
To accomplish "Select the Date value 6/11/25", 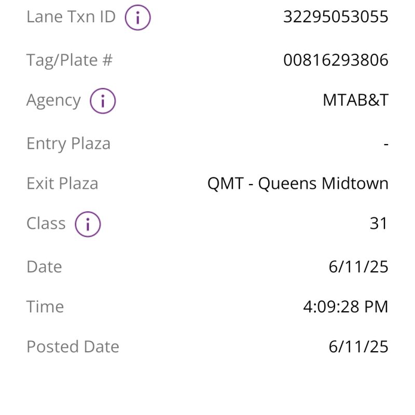I will point(358,267).
